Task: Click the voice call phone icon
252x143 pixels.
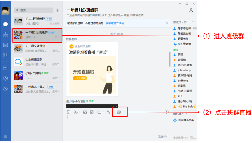Action: point(109,112)
